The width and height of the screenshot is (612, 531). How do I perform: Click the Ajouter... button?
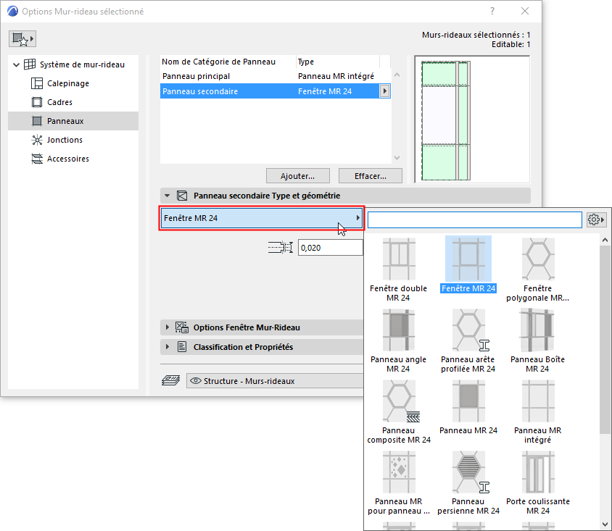click(x=298, y=176)
